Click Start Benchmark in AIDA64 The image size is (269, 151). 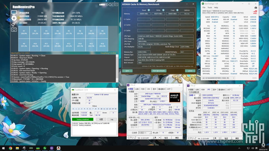pos(159,71)
